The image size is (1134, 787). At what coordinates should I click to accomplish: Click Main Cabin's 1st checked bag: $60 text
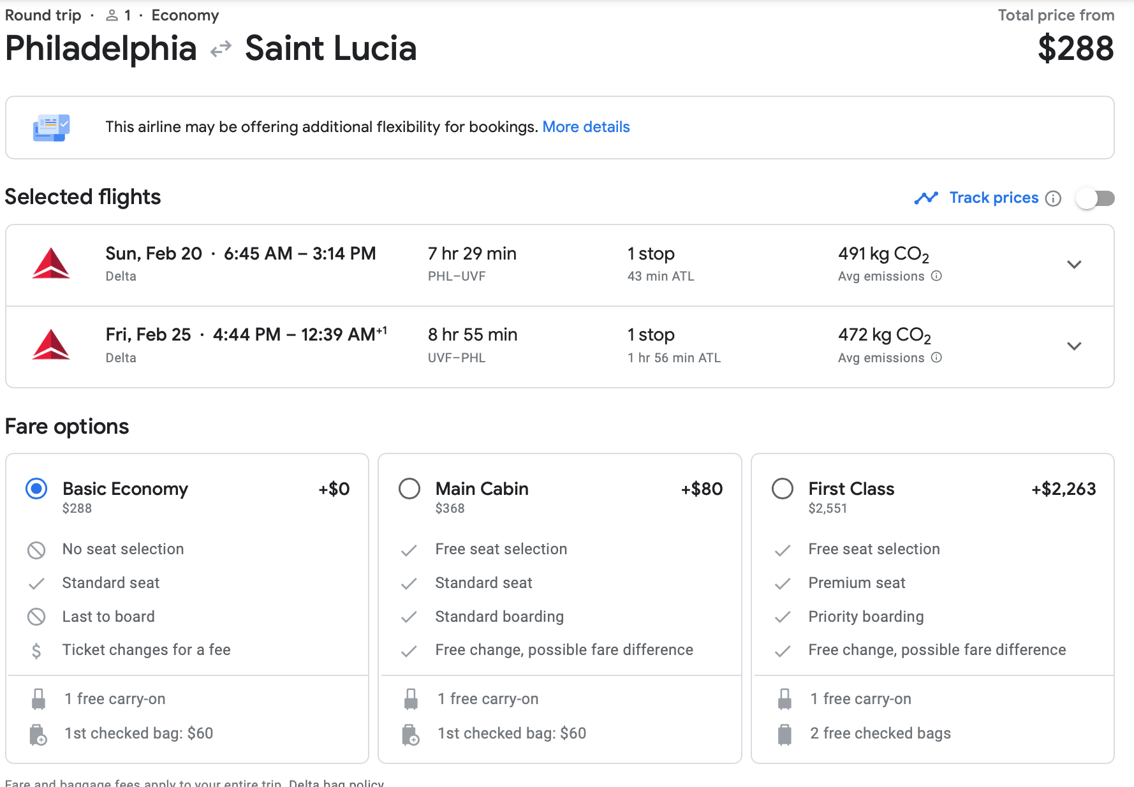pyautogui.click(x=512, y=733)
